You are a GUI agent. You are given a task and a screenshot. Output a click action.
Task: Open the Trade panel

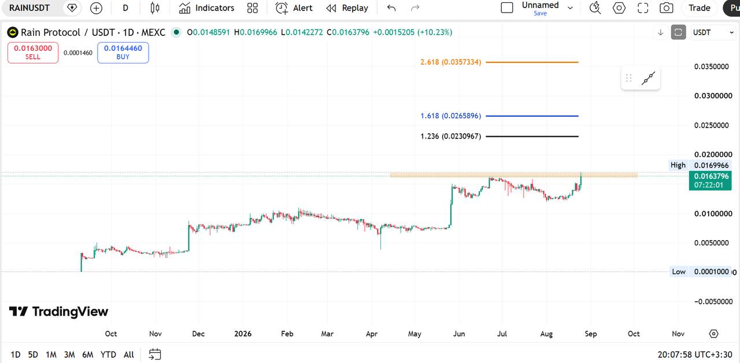coord(700,8)
